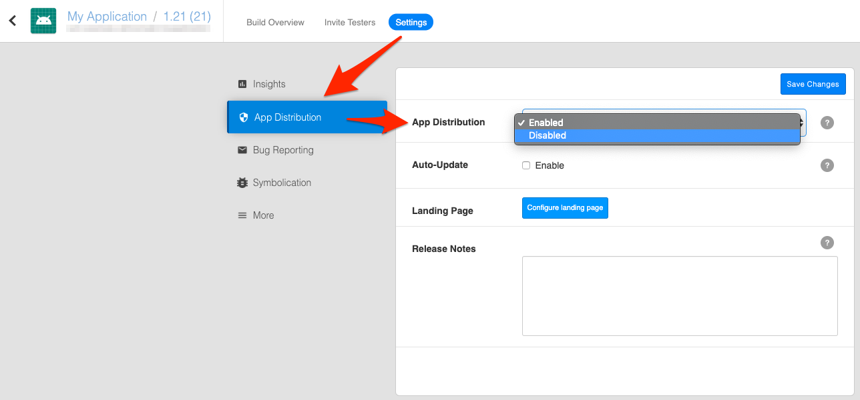The width and height of the screenshot is (860, 400).
Task: Click the back arrow to leave settings
Action: (x=12, y=20)
